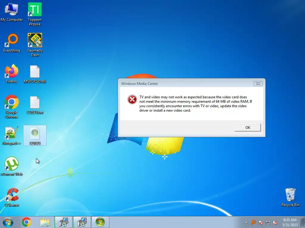The height and width of the screenshot is (228, 305).
Task: Click the Everything magnifier tray icon
Action: click(253, 222)
